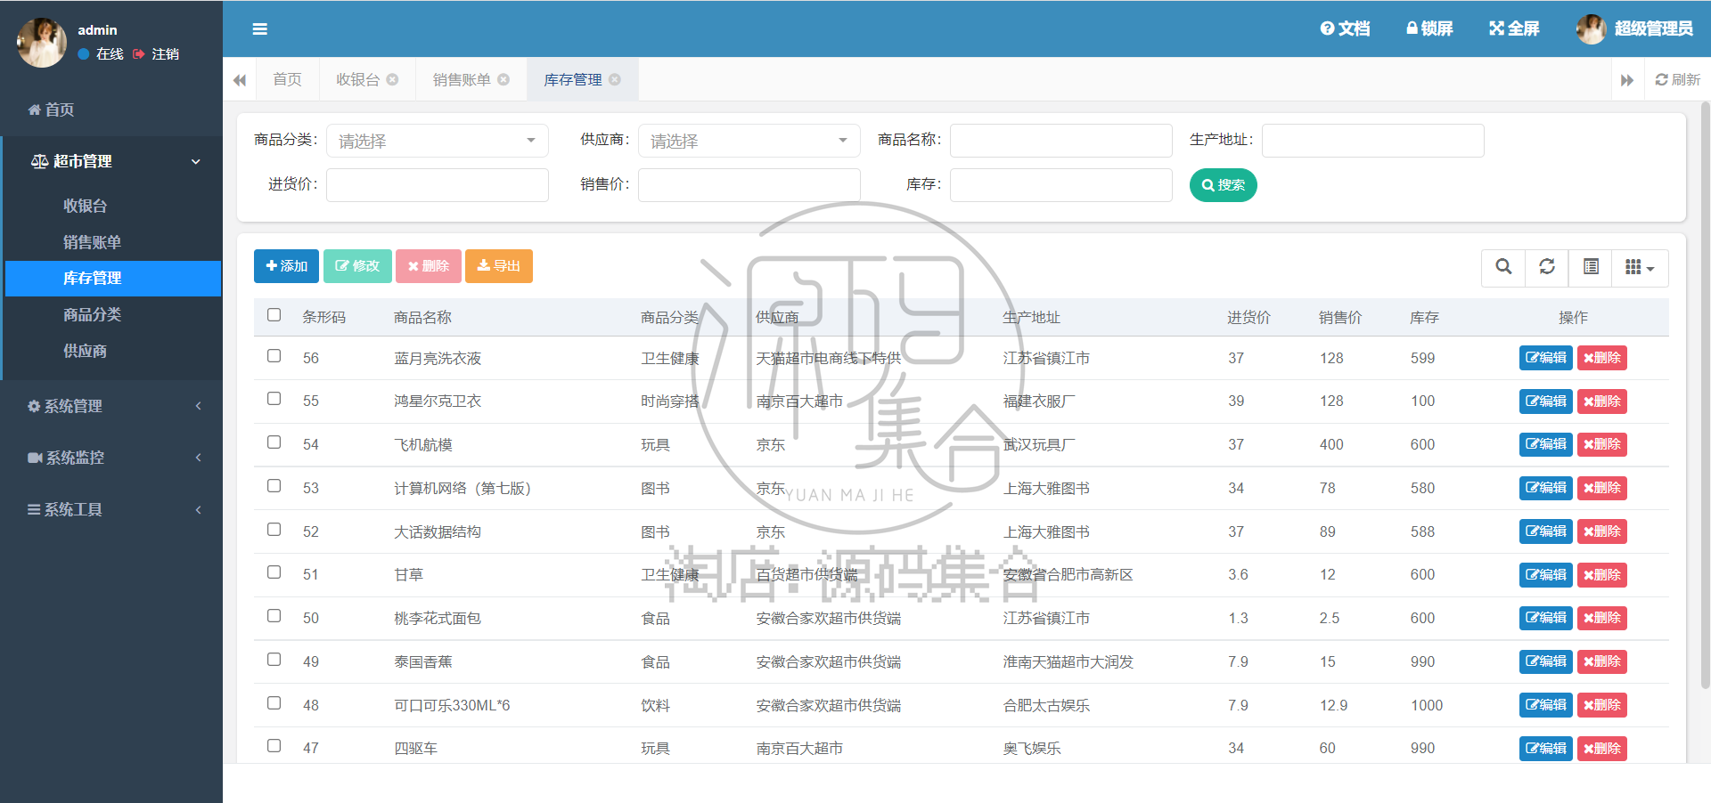This screenshot has height=803, width=1711.
Task: Open the 超级管理员 user avatar menu
Action: coord(1634,28)
